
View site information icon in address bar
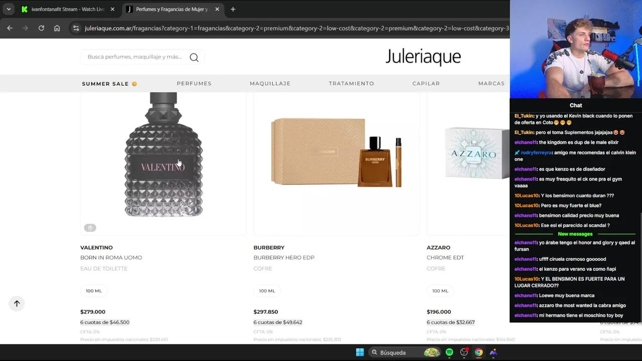(76, 28)
